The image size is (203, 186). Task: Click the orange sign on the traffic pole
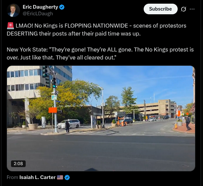pyautogui.click(x=53, y=110)
